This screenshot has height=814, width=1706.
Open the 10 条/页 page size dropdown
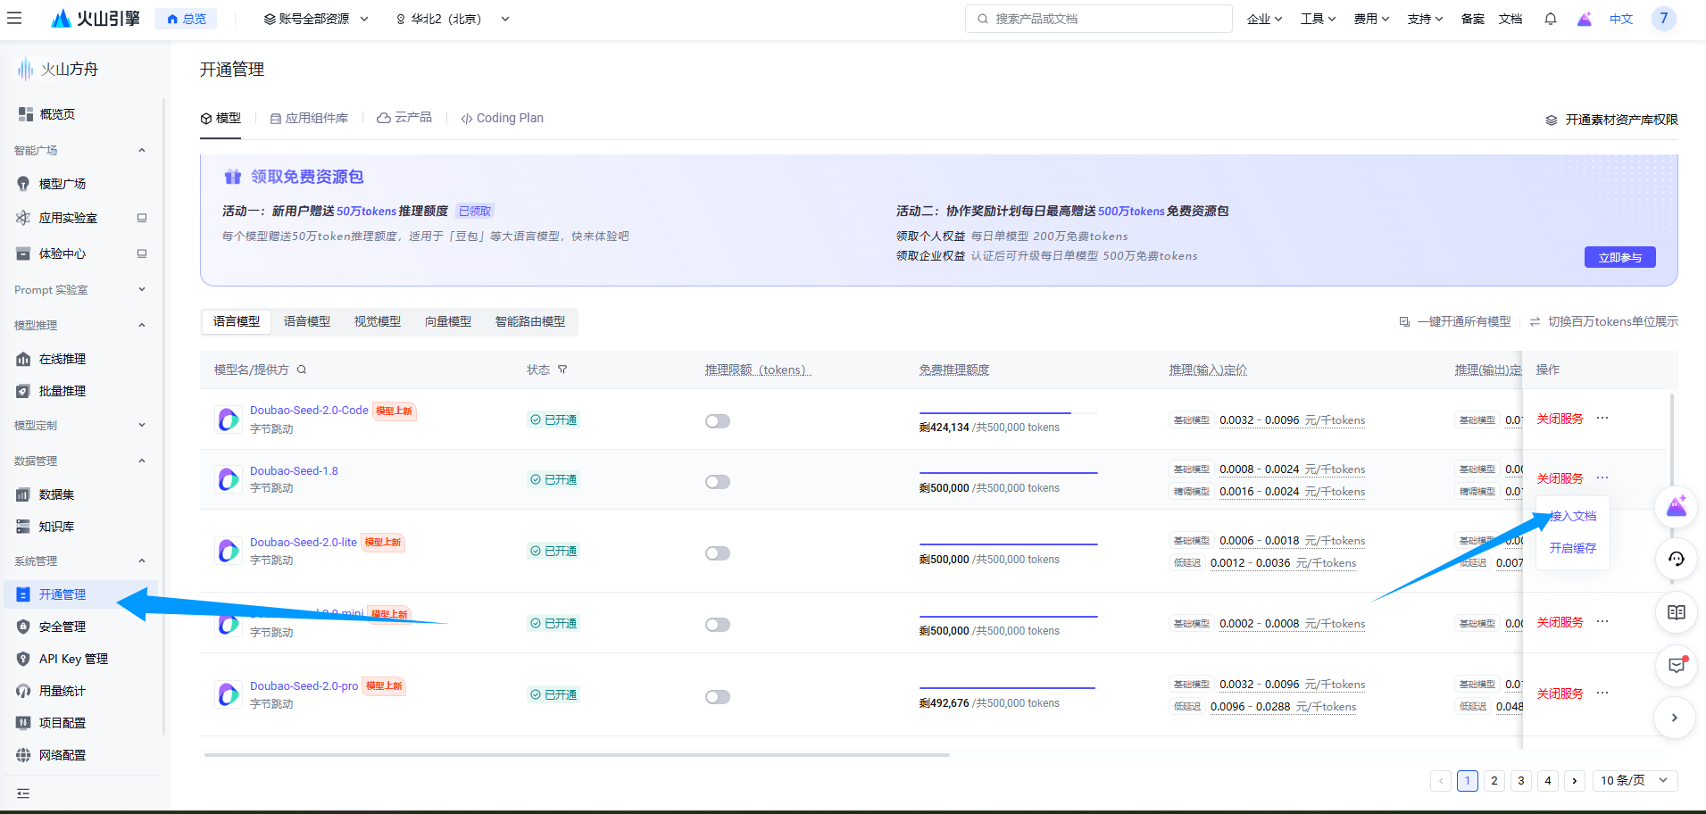(x=1634, y=780)
